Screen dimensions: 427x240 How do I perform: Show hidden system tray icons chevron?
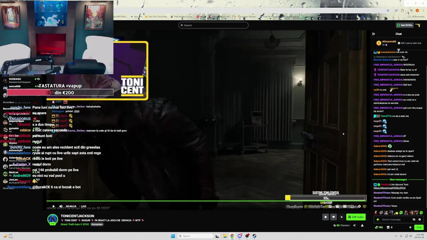tap(396, 236)
